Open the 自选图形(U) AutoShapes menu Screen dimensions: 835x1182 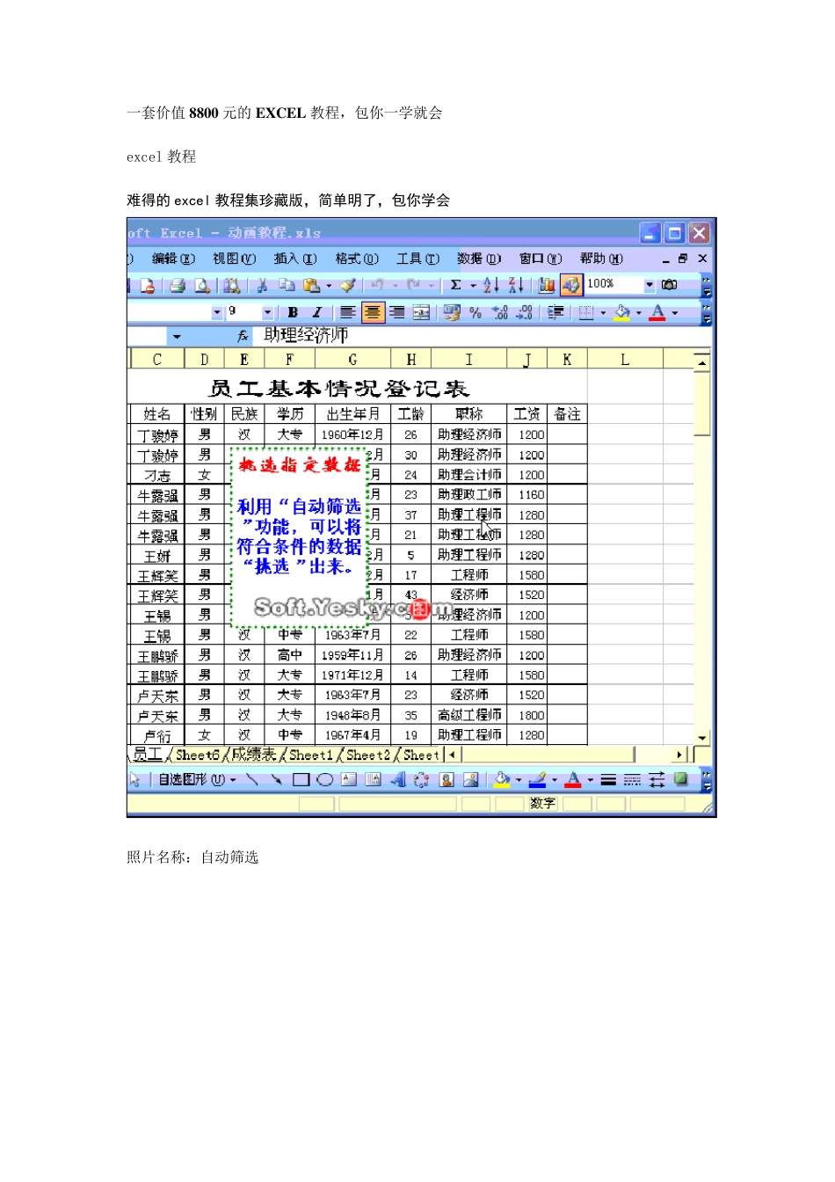pos(197,779)
